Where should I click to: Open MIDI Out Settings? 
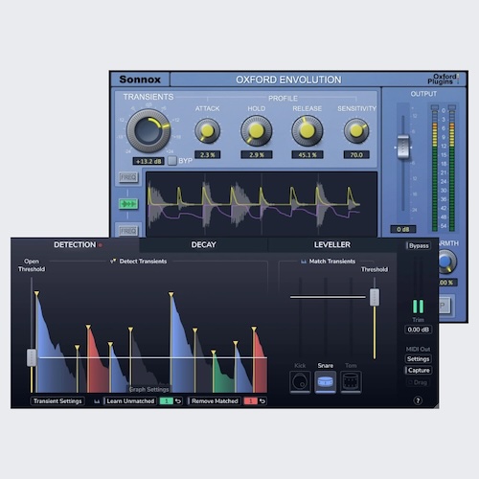[x=418, y=359]
